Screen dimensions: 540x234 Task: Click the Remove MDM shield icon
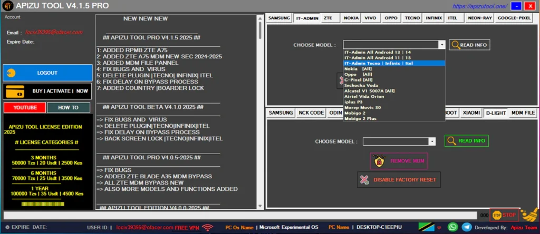click(379, 161)
